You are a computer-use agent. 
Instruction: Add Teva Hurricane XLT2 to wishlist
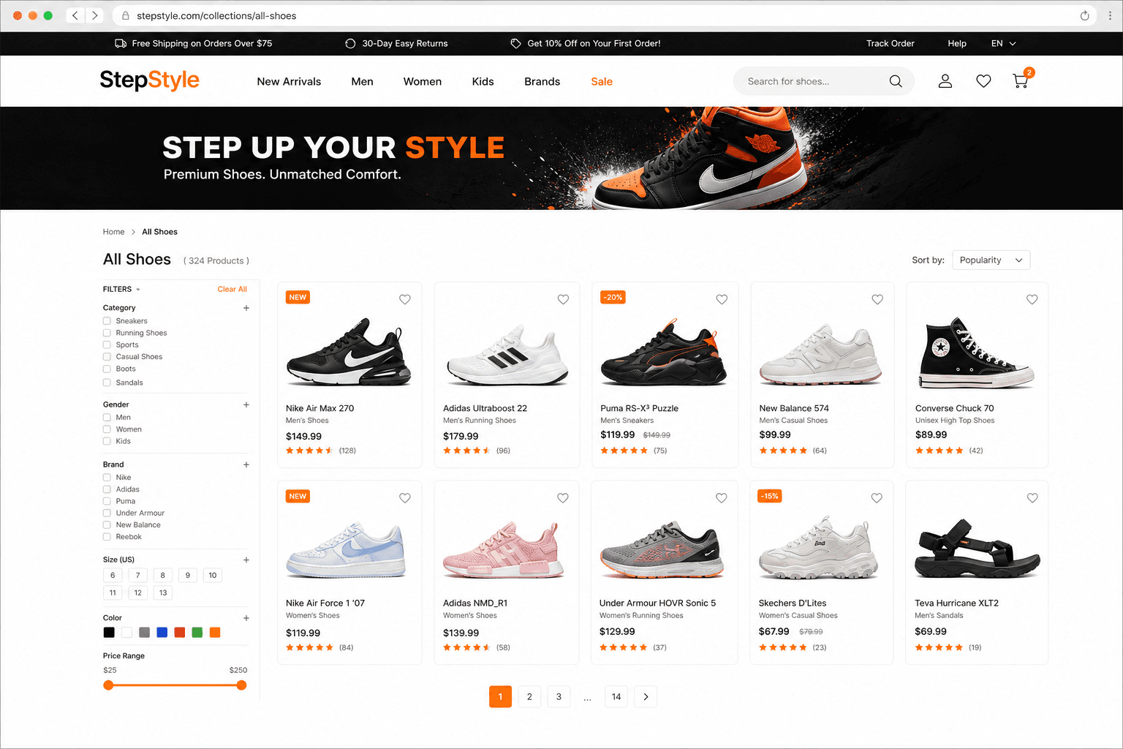(1032, 498)
